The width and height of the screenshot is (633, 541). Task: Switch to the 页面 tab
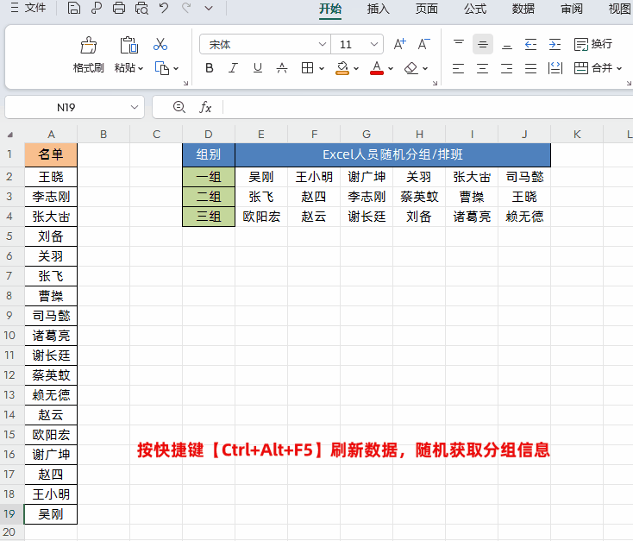[x=427, y=9]
